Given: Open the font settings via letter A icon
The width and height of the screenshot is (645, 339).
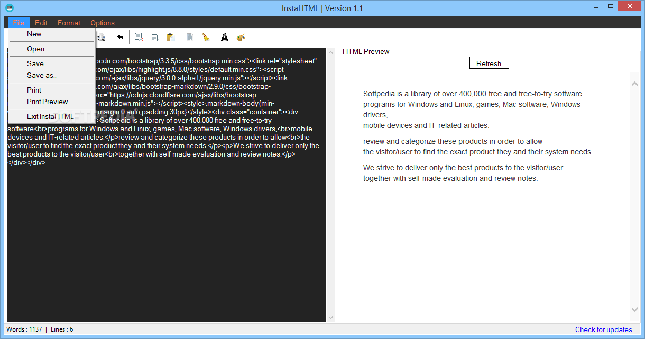Looking at the screenshot, I should coord(225,37).
